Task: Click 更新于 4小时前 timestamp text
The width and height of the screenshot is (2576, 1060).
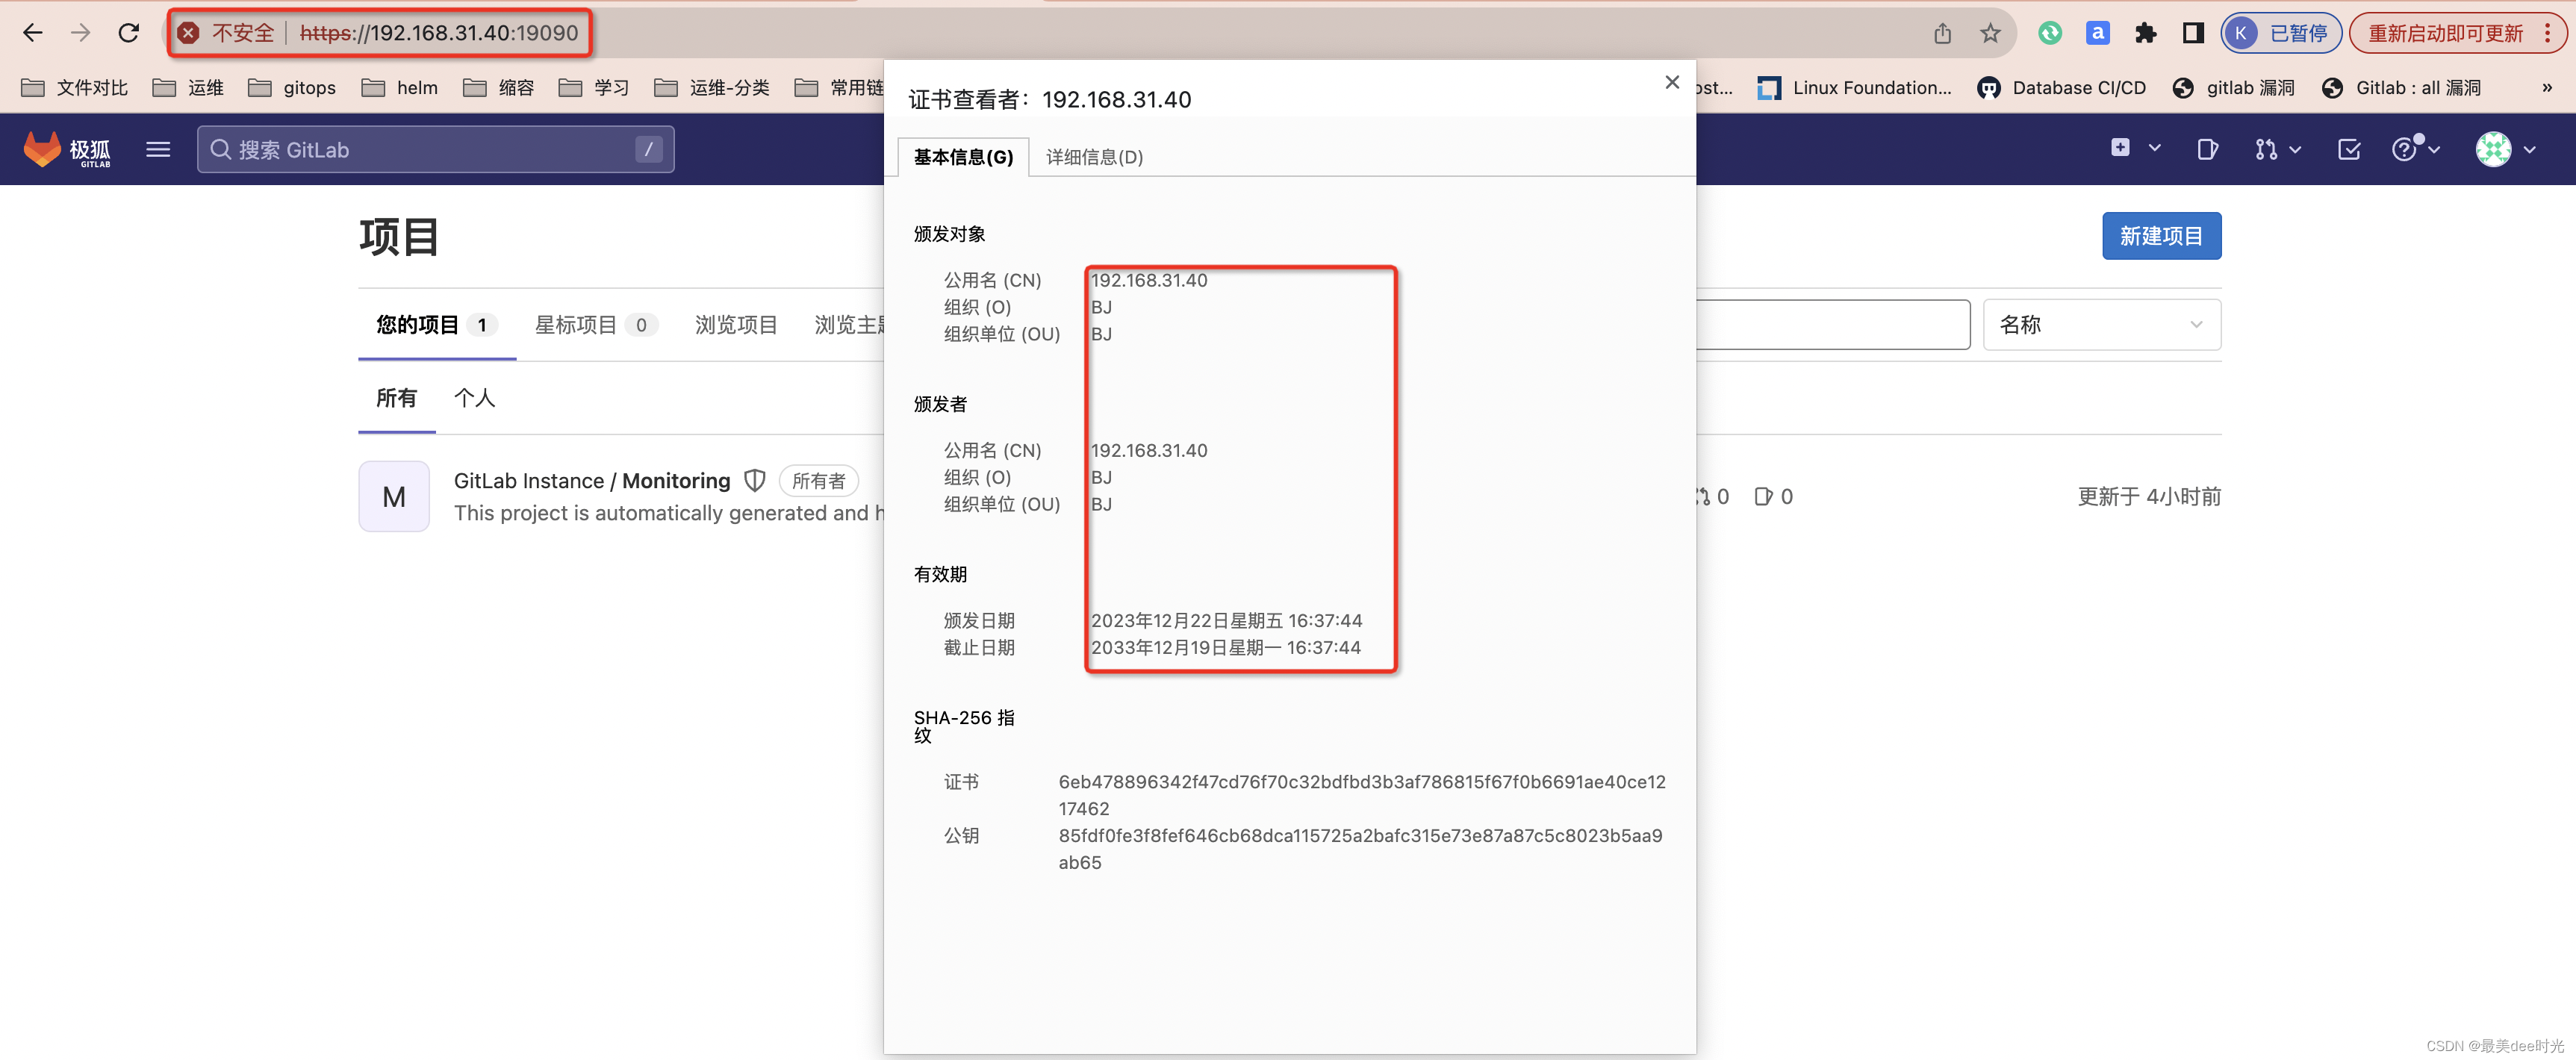Action: tap(2149, 496)
